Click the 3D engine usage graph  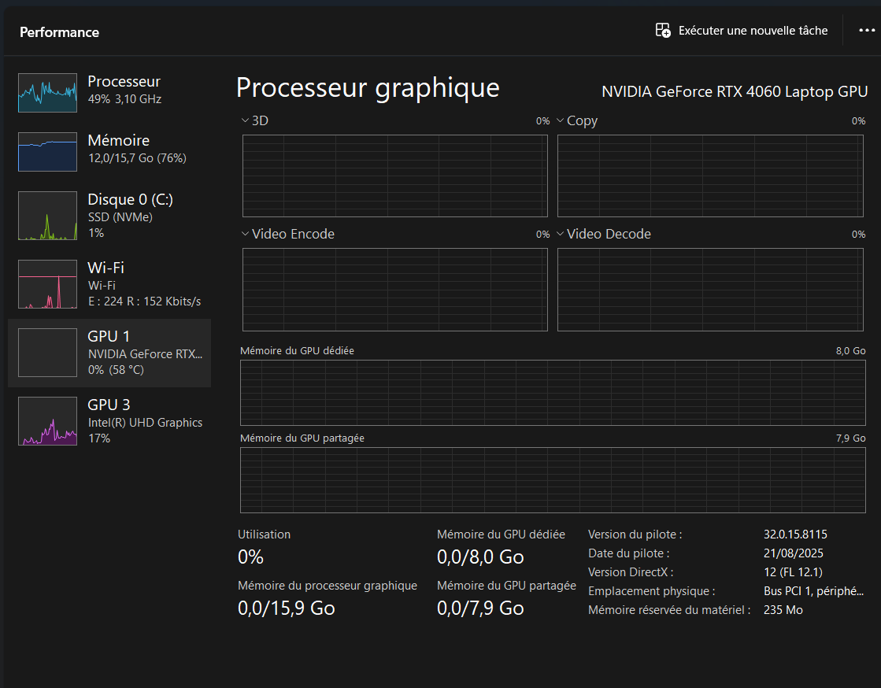click(x=394, y=176)
